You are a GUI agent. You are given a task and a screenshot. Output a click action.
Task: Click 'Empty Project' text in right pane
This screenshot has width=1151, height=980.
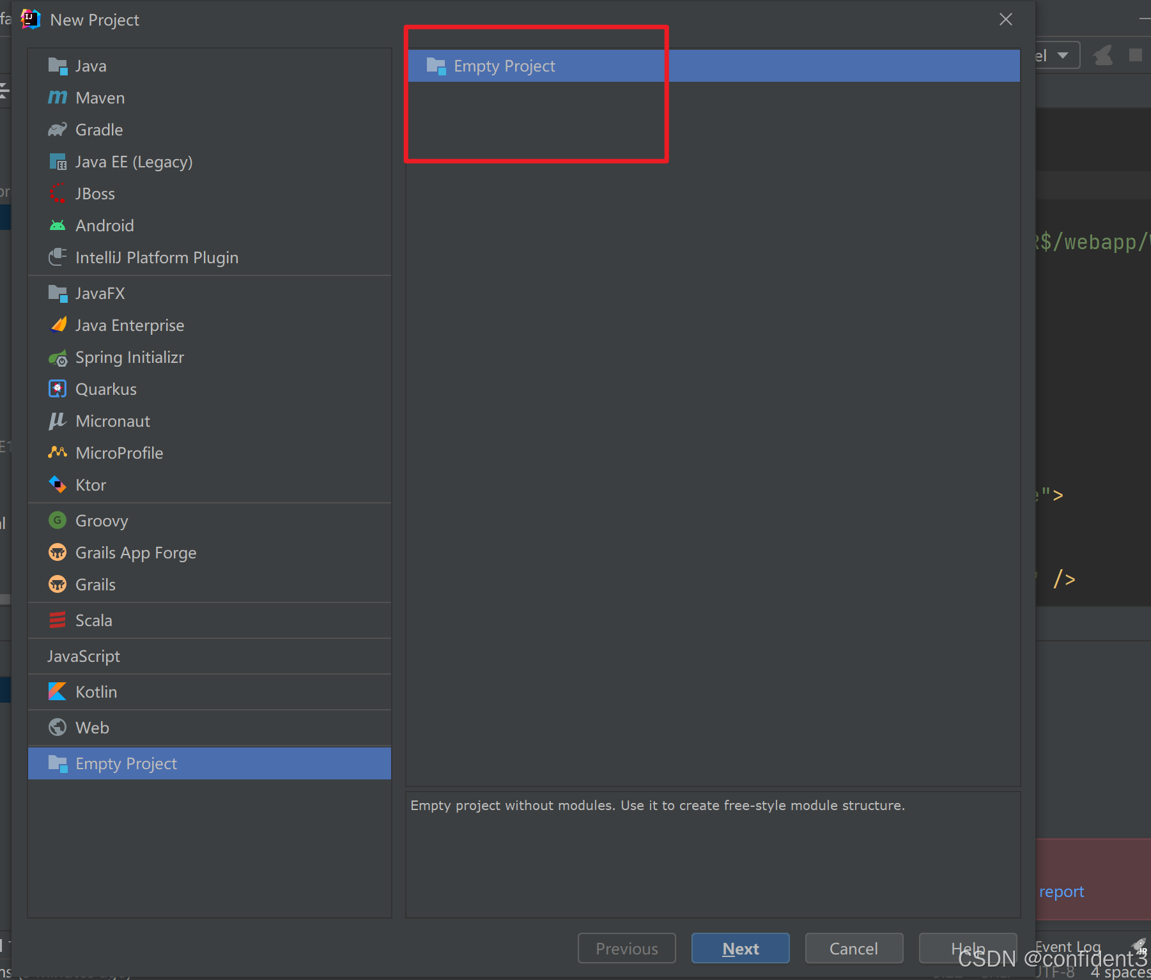coord(504,66)
